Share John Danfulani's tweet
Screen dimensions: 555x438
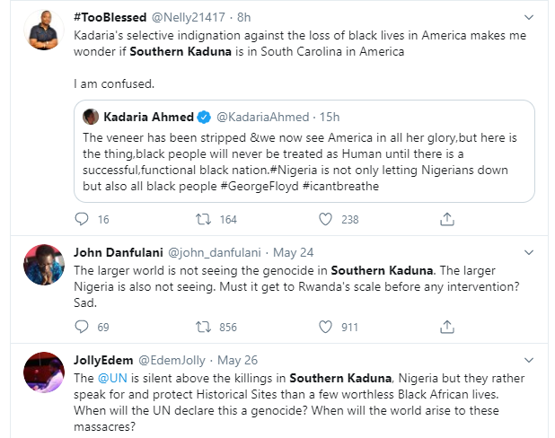[447, 327]
